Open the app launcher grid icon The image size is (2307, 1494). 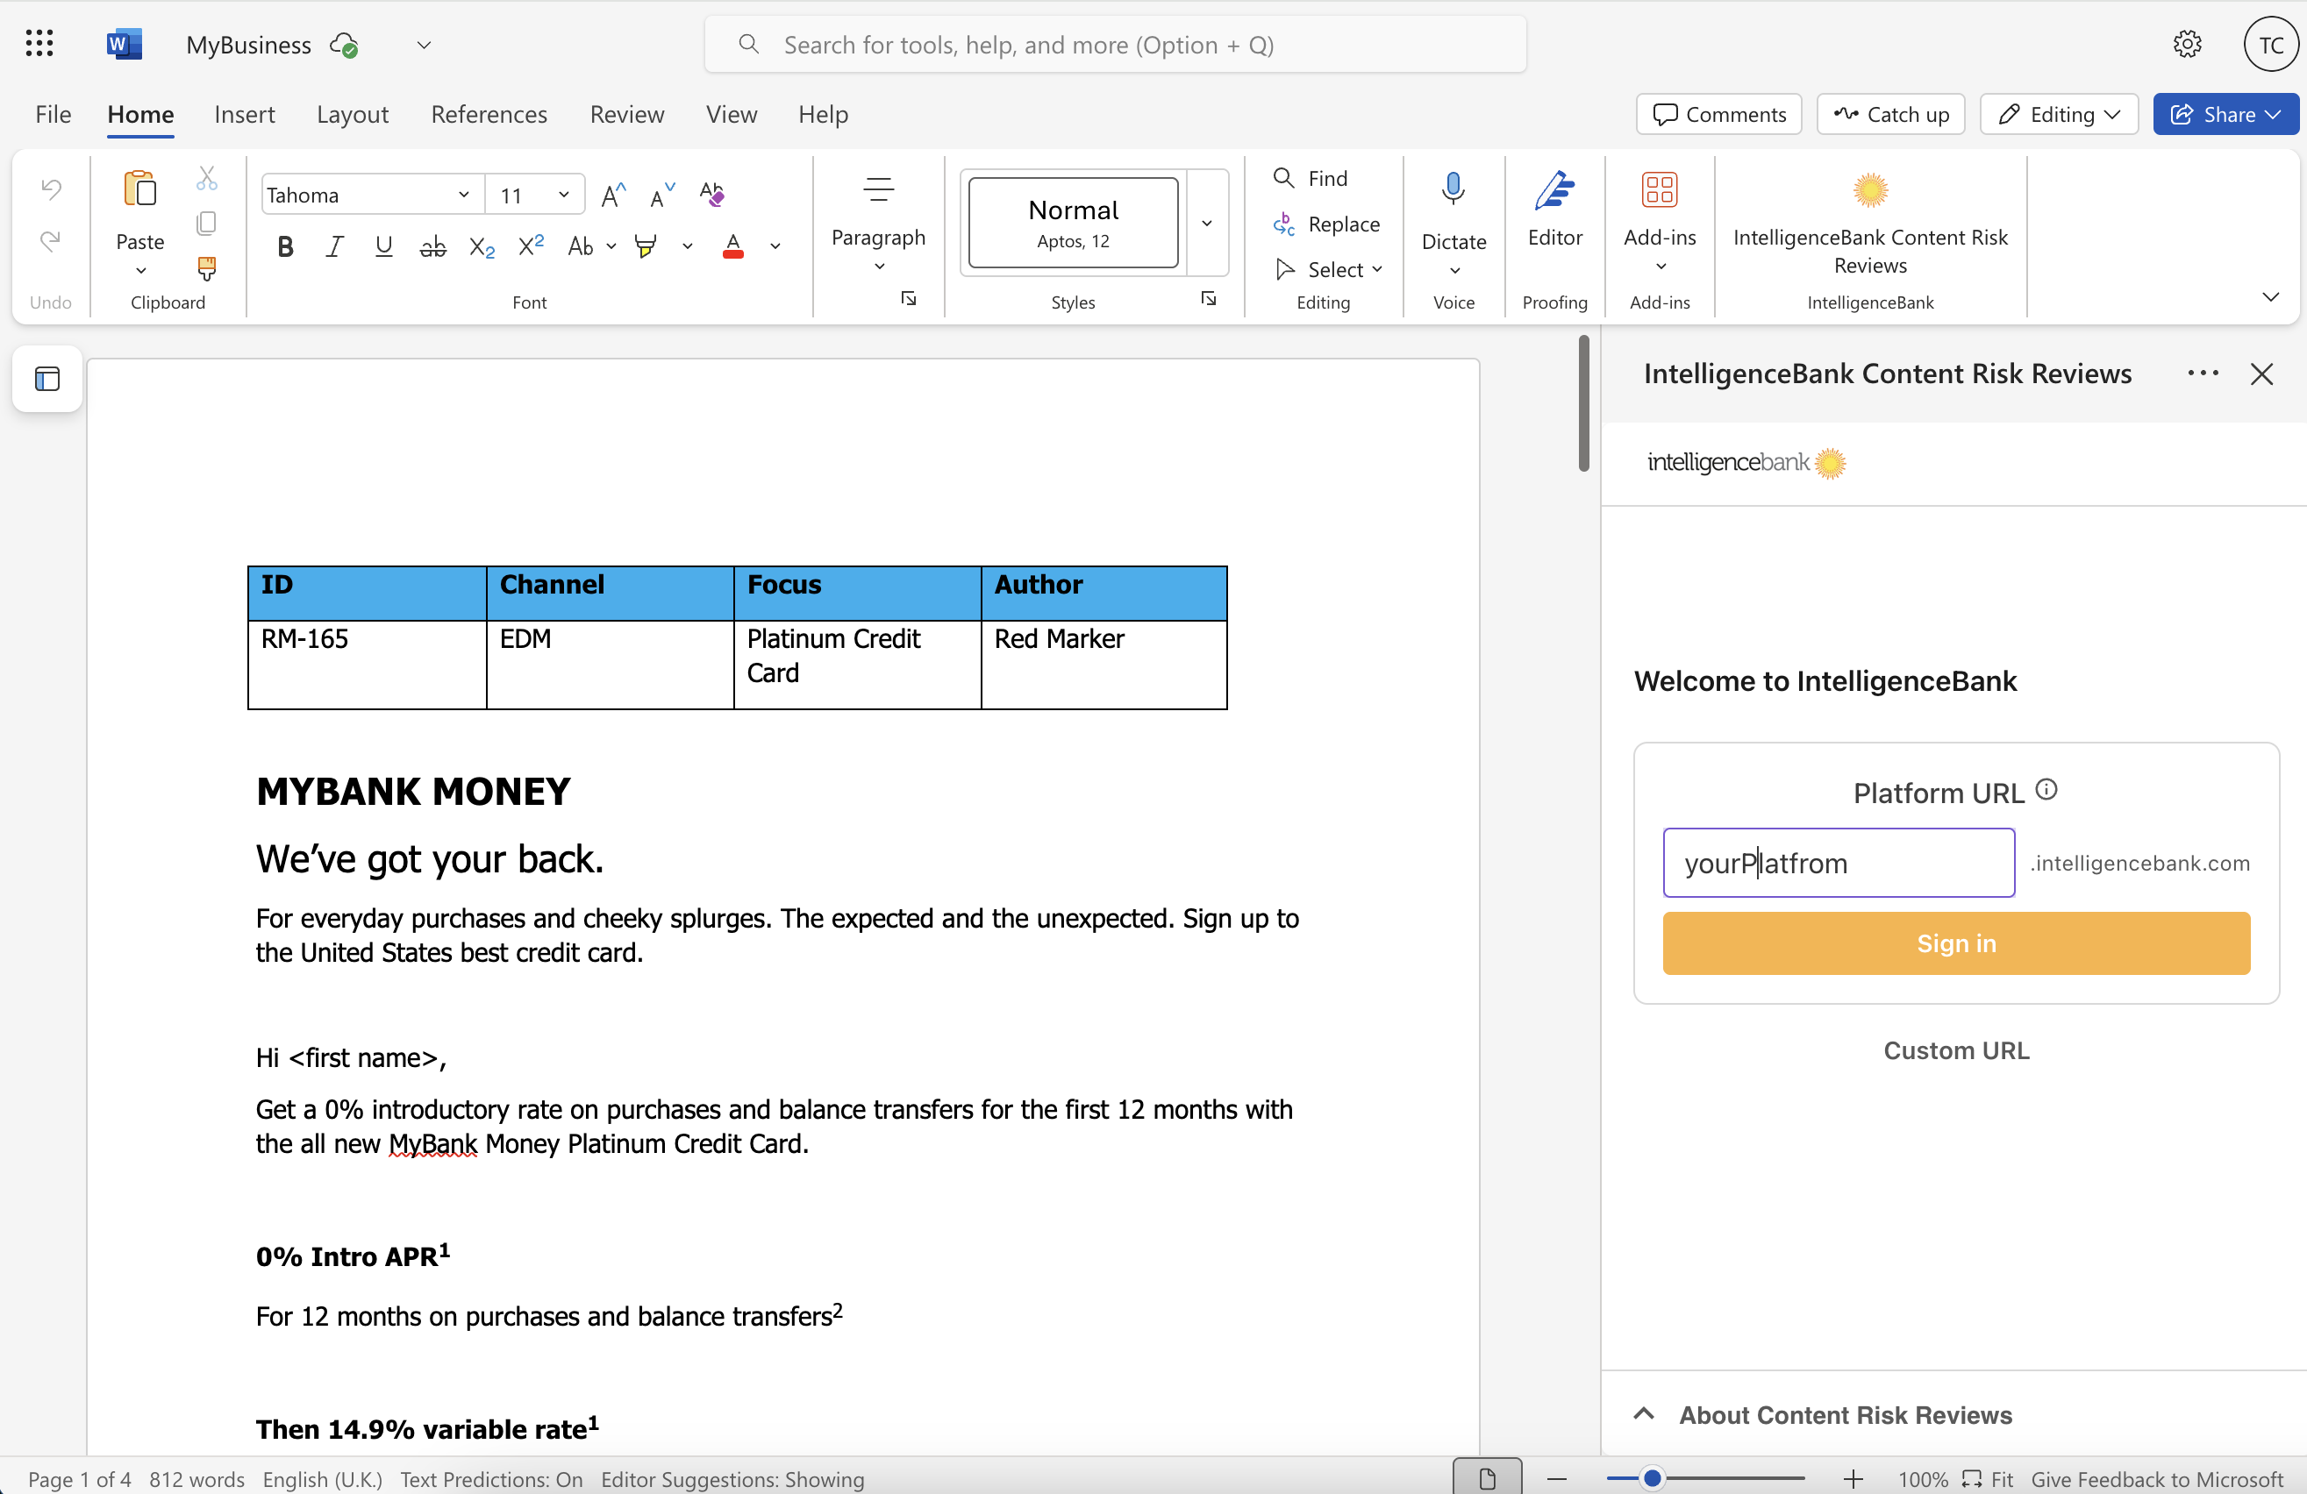click(39, 44)
